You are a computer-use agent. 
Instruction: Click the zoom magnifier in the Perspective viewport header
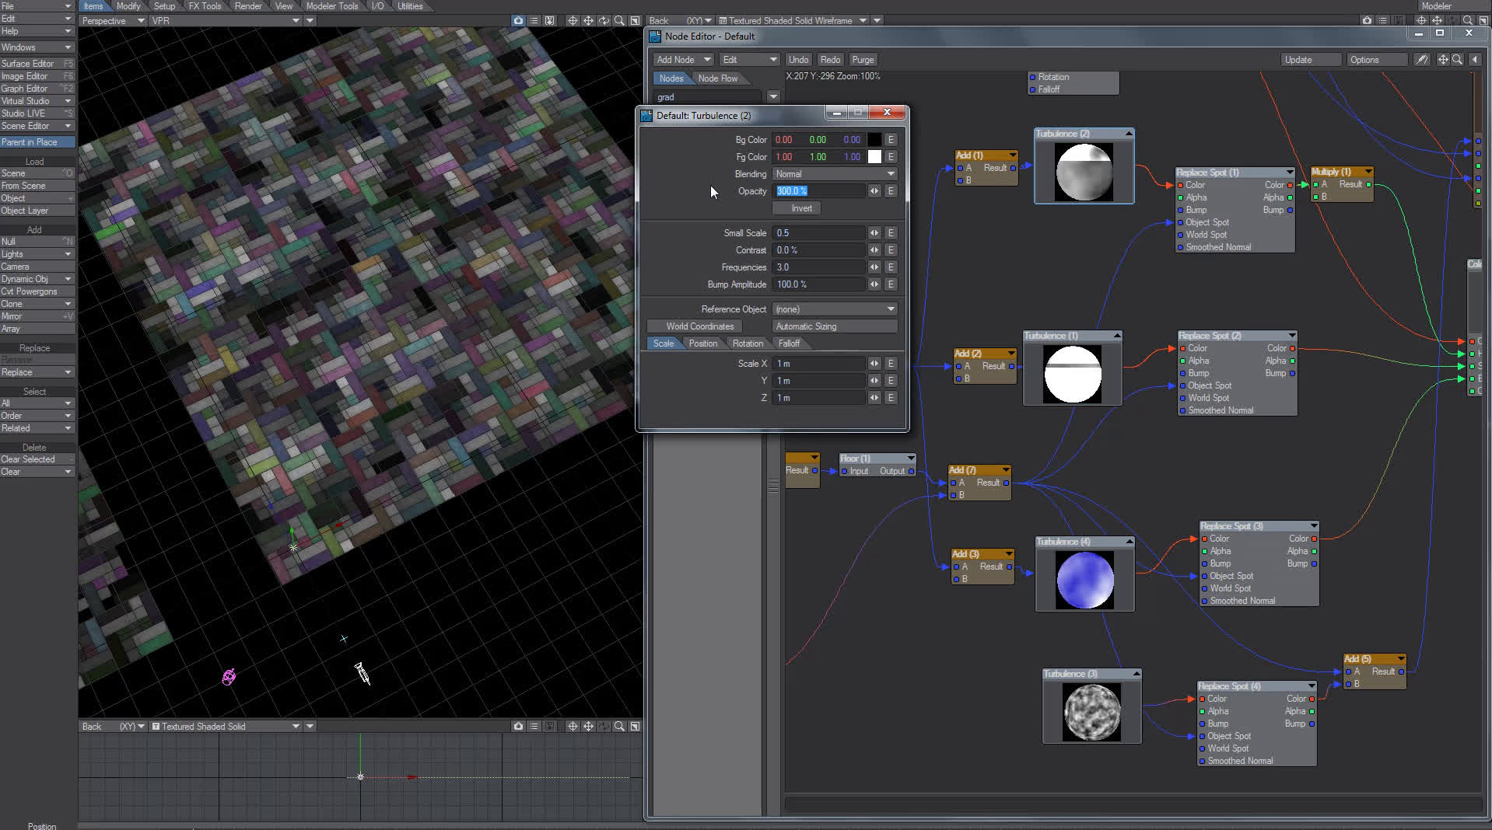(x=619, y=21)
